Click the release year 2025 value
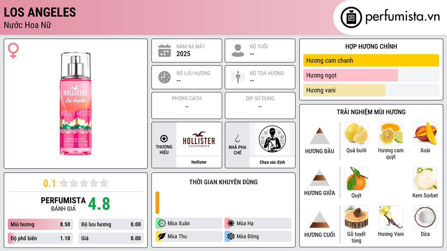The image size is (447, 251). [x=183, y=54]
